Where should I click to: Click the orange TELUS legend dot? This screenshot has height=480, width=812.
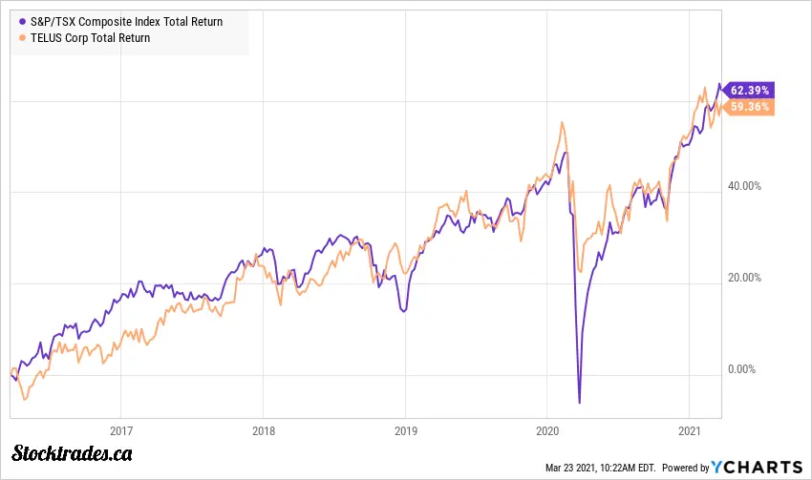pos(23,38)
